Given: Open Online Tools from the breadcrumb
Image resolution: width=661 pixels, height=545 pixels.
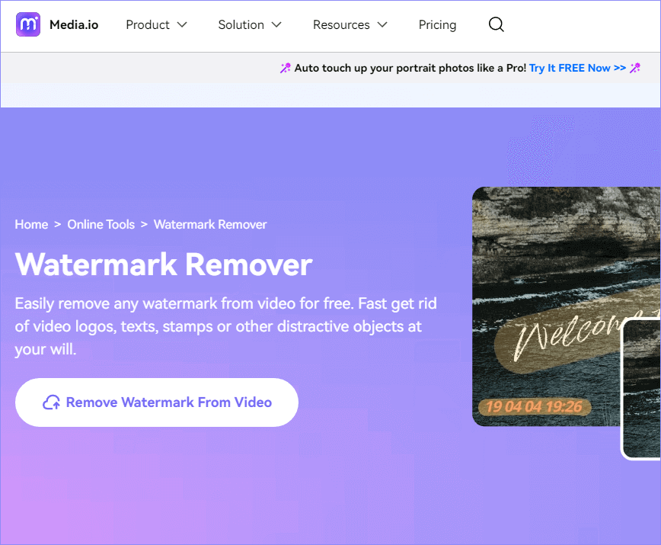Looking at the screenshot, I should 101,224.
